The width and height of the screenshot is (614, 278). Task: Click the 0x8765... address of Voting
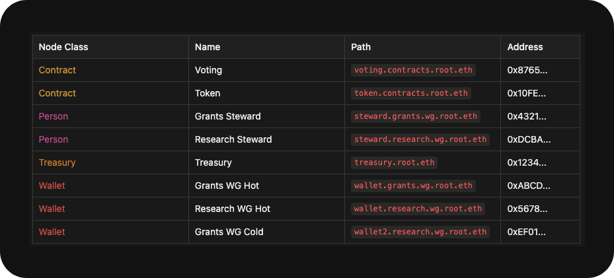(x=527, y=70)
